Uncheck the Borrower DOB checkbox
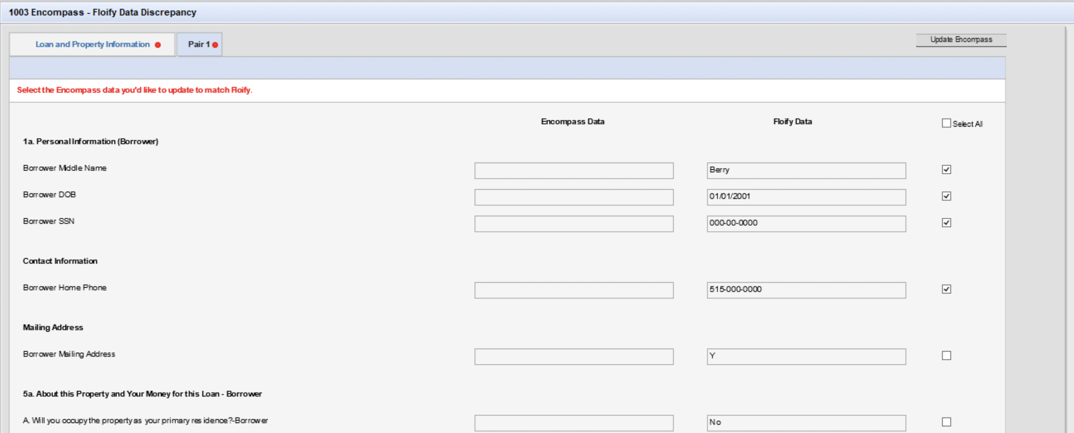This screenshot has height=433, width=1074. [946, 196]
